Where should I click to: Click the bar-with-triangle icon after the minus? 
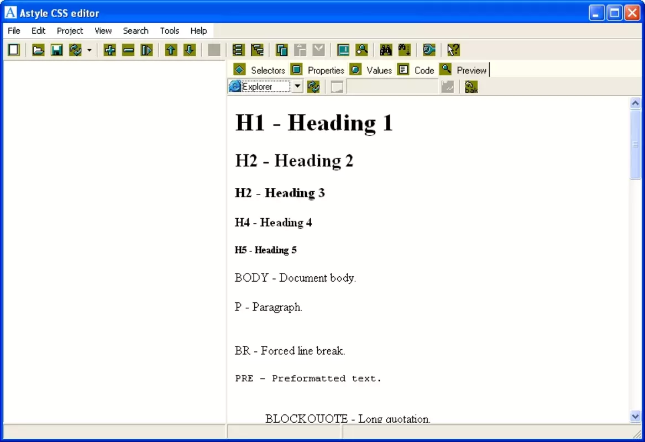(146, 50)
